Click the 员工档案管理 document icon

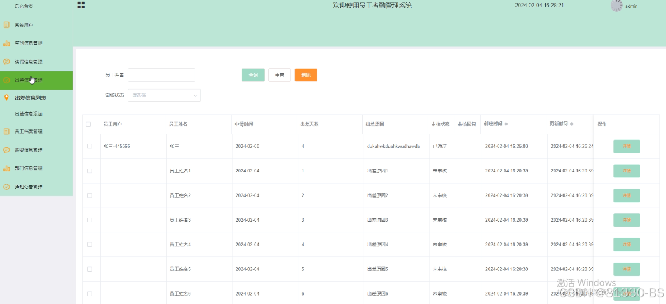pyautogui.click(x=6, y=132)
